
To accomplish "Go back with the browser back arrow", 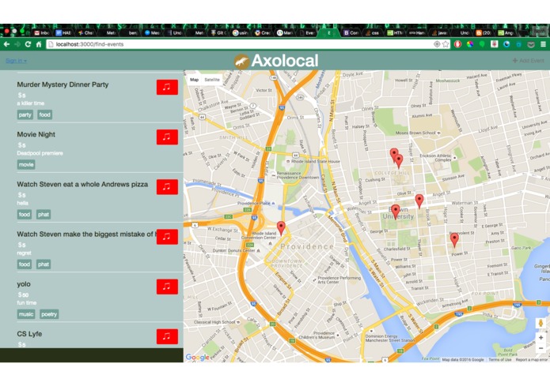I will point(6,44).
